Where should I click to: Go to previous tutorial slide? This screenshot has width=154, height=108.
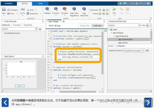tap(5, 102)
